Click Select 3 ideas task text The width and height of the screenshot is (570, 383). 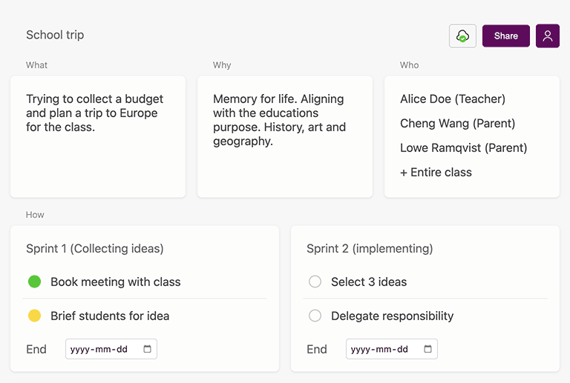[x=369, y=282]
